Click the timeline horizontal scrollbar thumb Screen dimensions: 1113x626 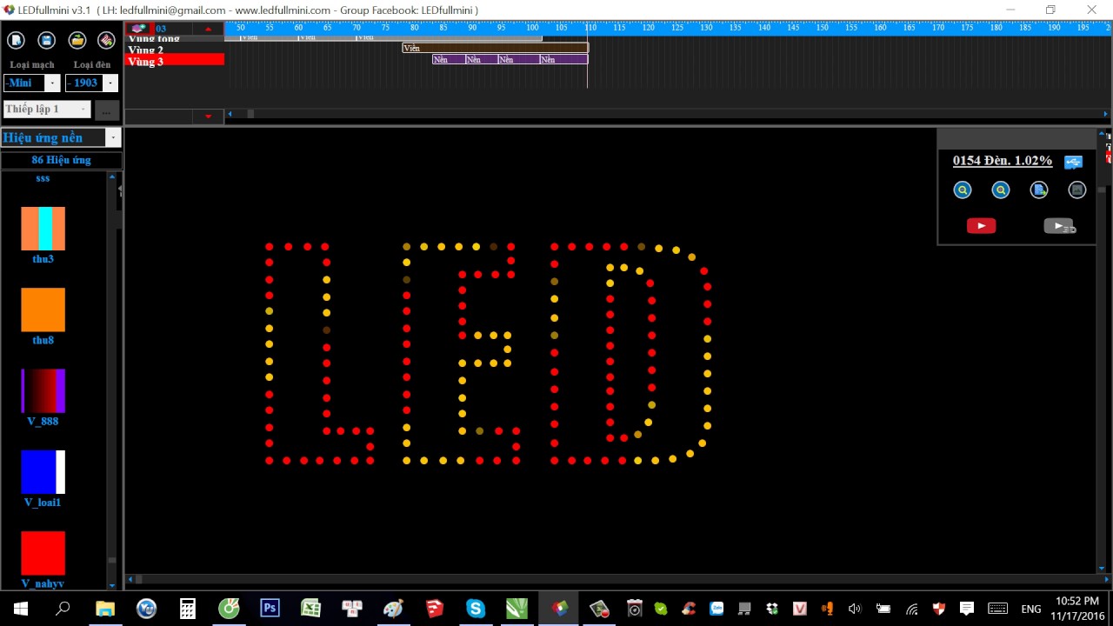250,114
